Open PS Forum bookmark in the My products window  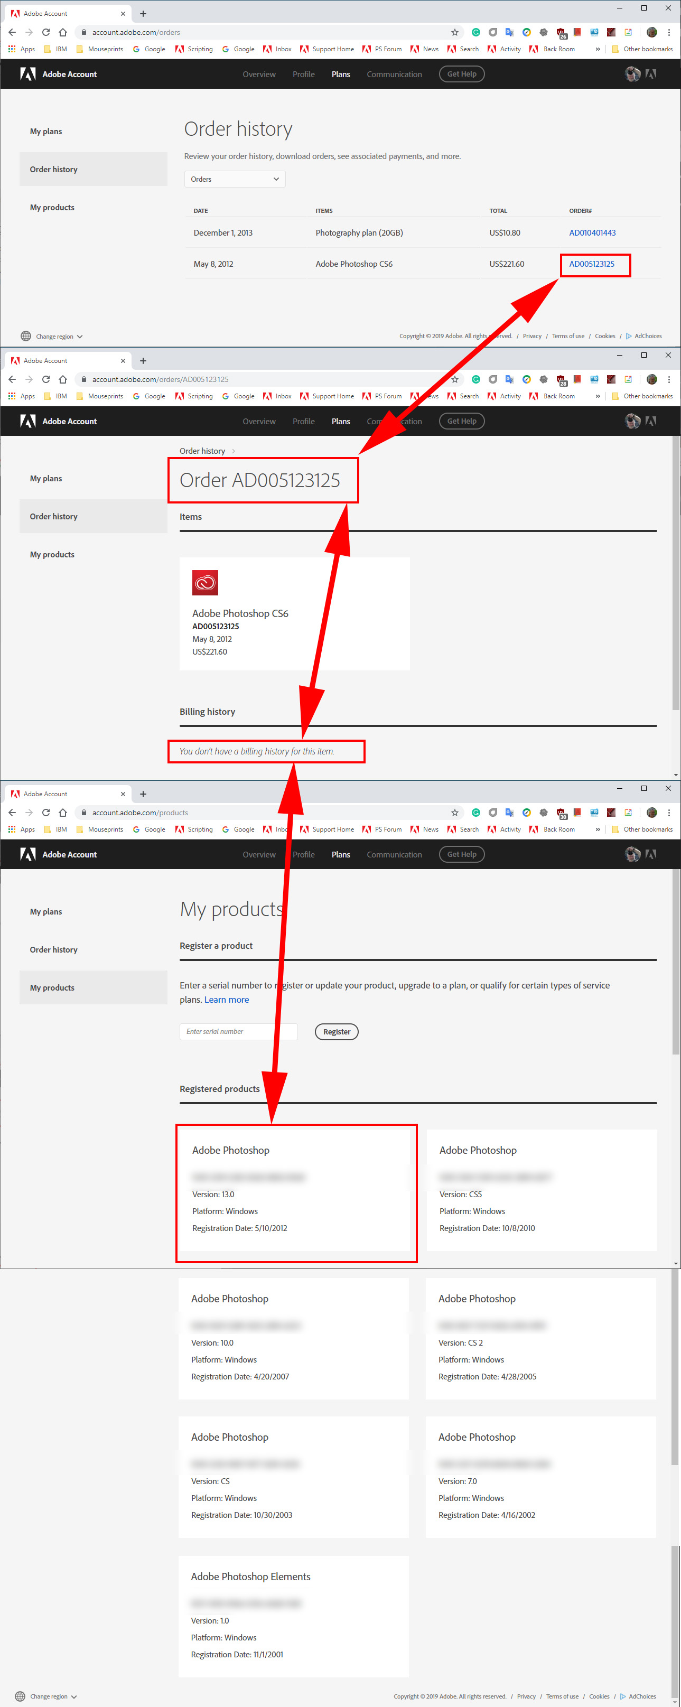(x=381, y=829)
